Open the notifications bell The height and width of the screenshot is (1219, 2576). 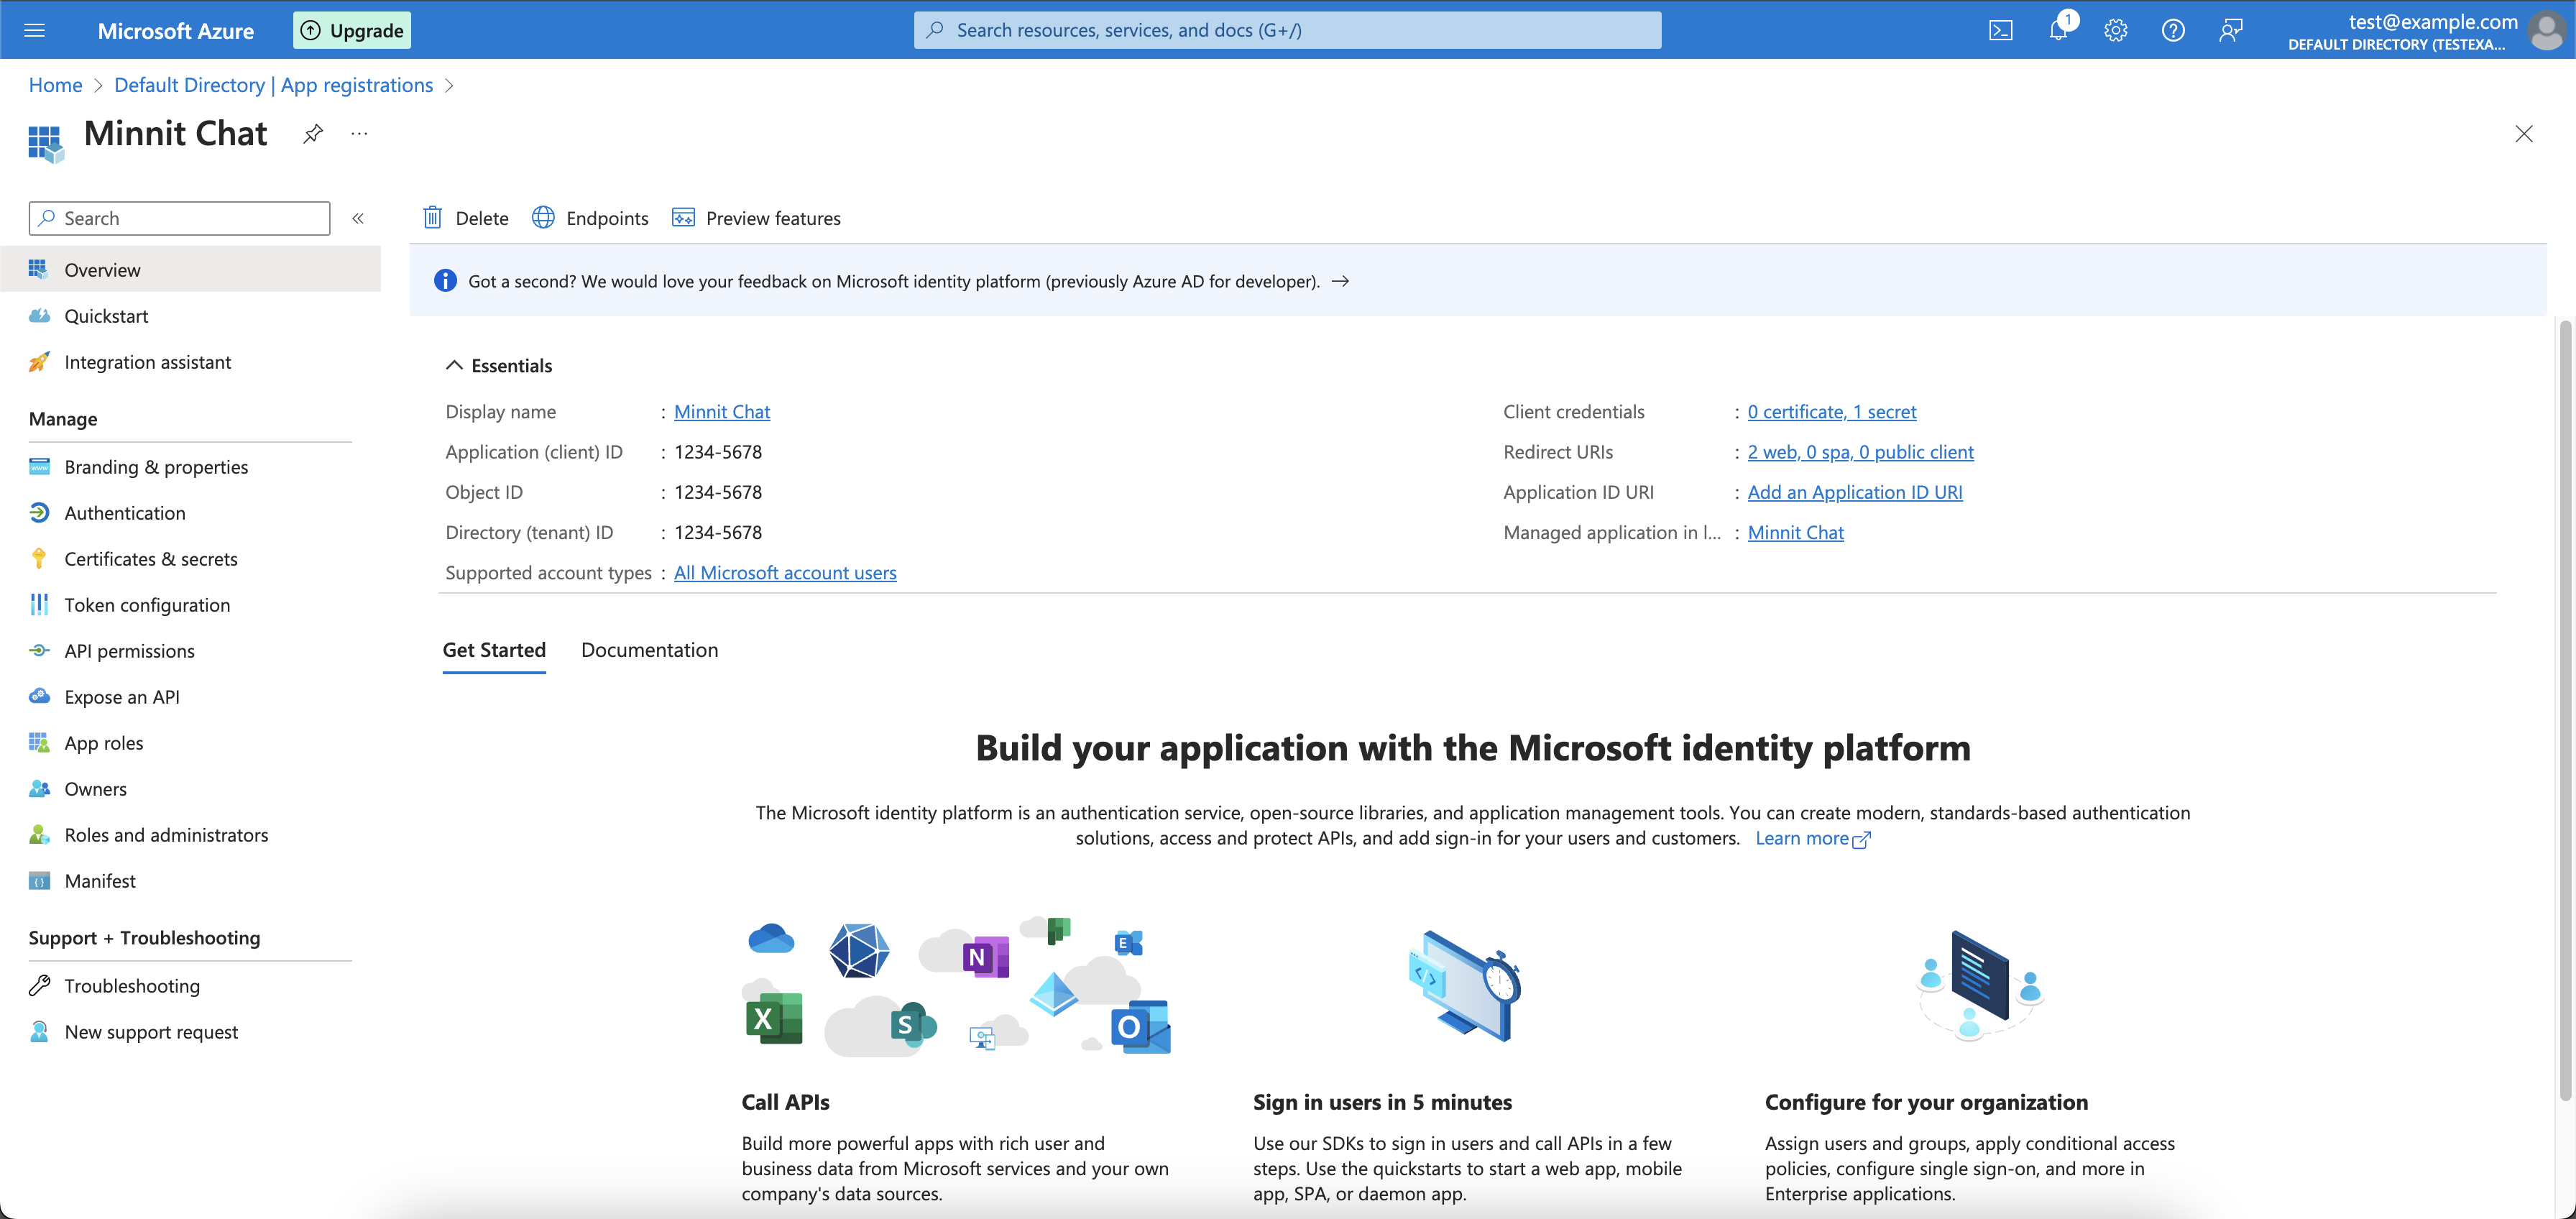(x=2058, y=30)
